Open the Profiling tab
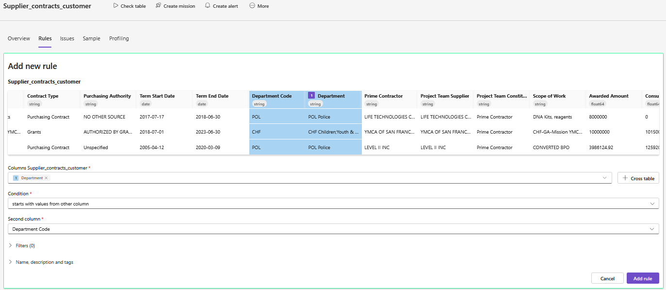666x290 pixels. (x=119, y=38)
